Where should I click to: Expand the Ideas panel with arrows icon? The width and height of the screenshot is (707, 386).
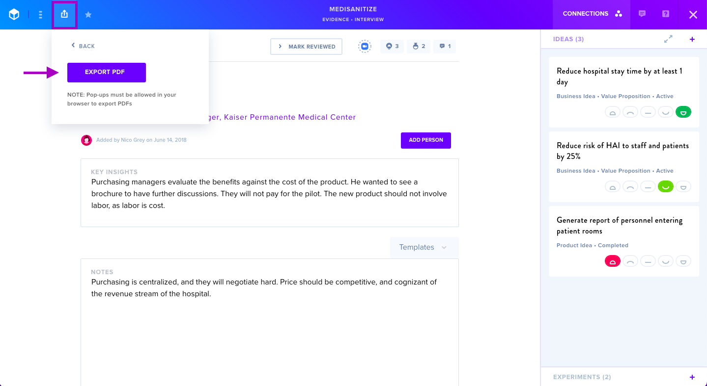point(668,39)
